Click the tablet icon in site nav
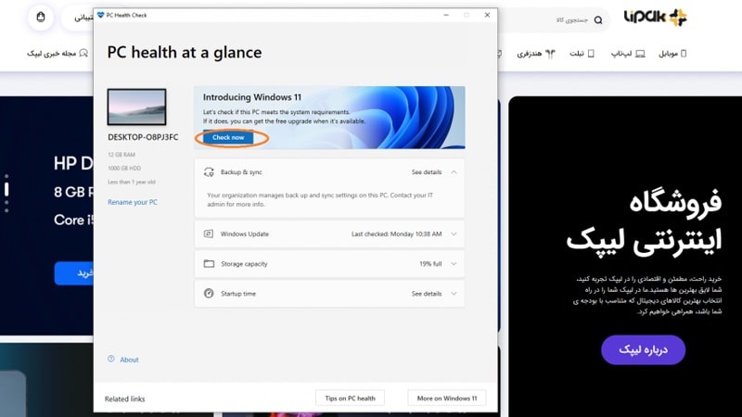742x417 pixels. pos(591,54)
